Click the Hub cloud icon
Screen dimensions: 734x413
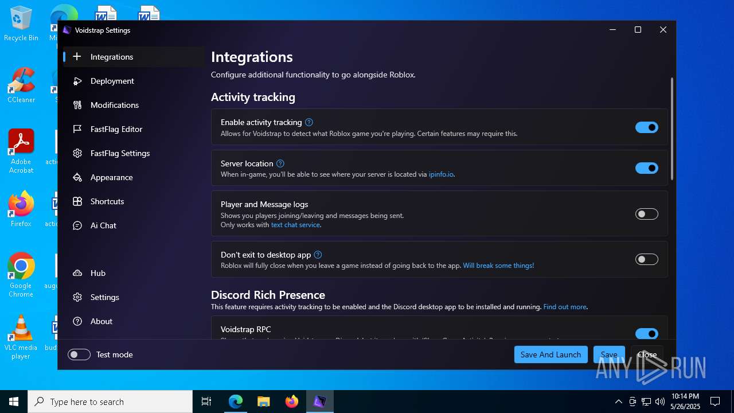[x=77, y=273]
